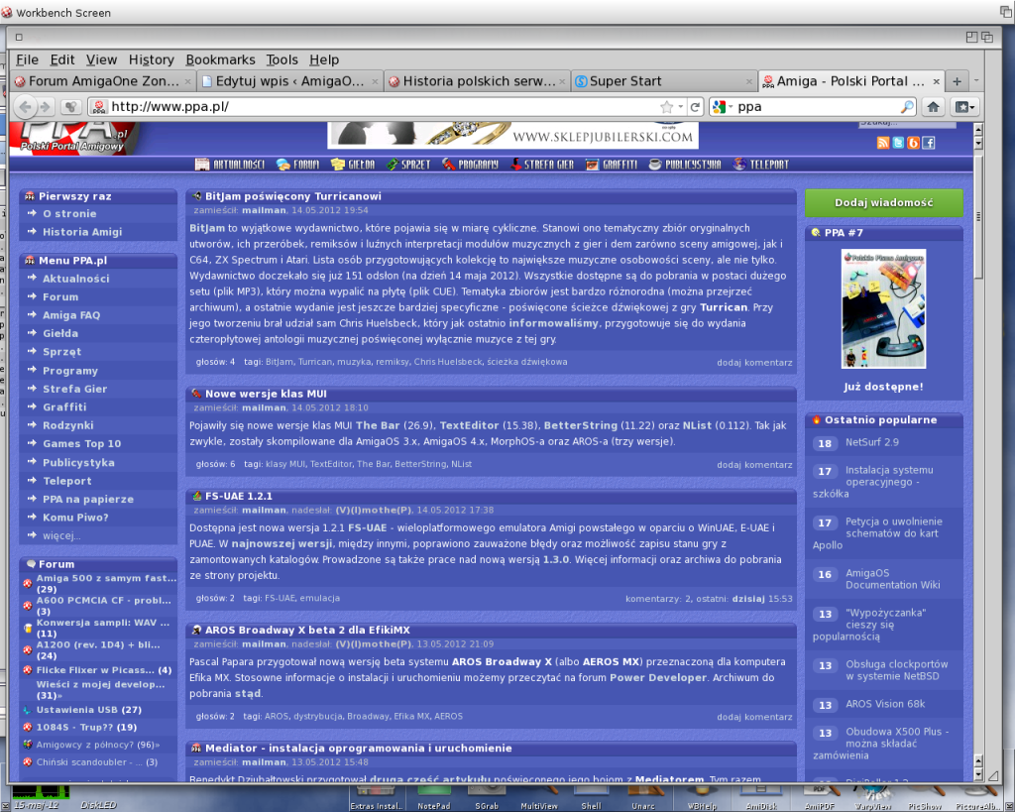Open the orange Blogger icon on PPA page
This screenshot has width=1015, height=812.
[x=913, y=143]
